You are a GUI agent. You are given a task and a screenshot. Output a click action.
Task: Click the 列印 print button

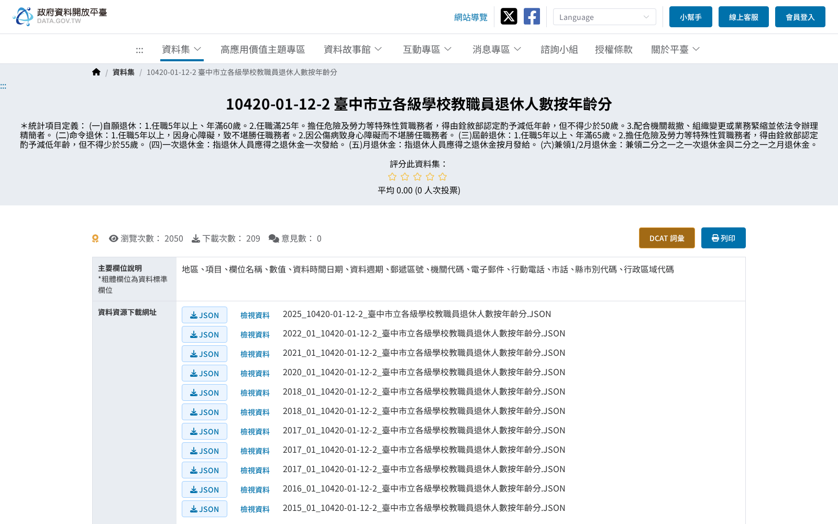click(723, 238)
